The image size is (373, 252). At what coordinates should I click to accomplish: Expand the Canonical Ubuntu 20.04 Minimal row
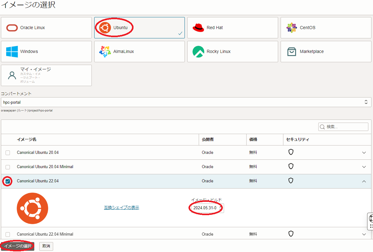click(364, 167)
